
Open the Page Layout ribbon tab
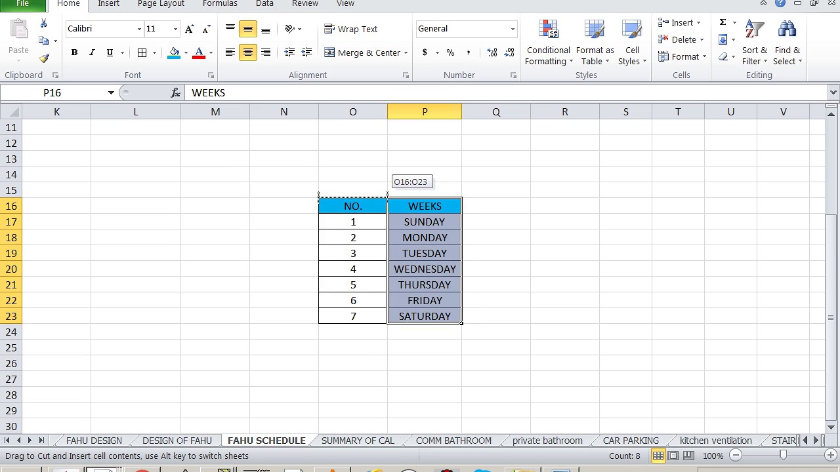click(x=161, y=4)
